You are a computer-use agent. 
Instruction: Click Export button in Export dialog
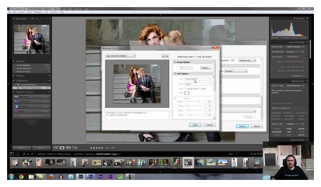pos(242,126)
